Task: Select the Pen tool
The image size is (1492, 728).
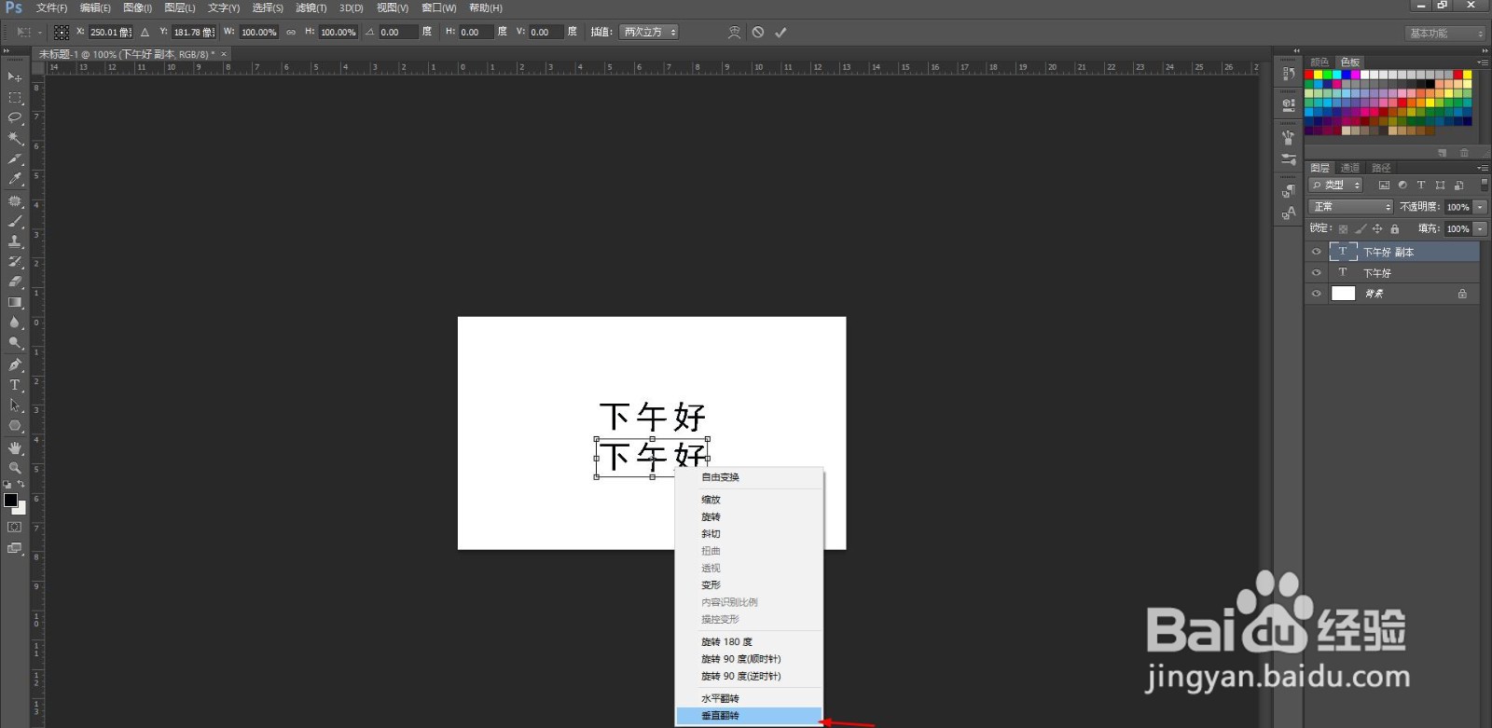Action: pyautogui.click(x=15, y=364)
